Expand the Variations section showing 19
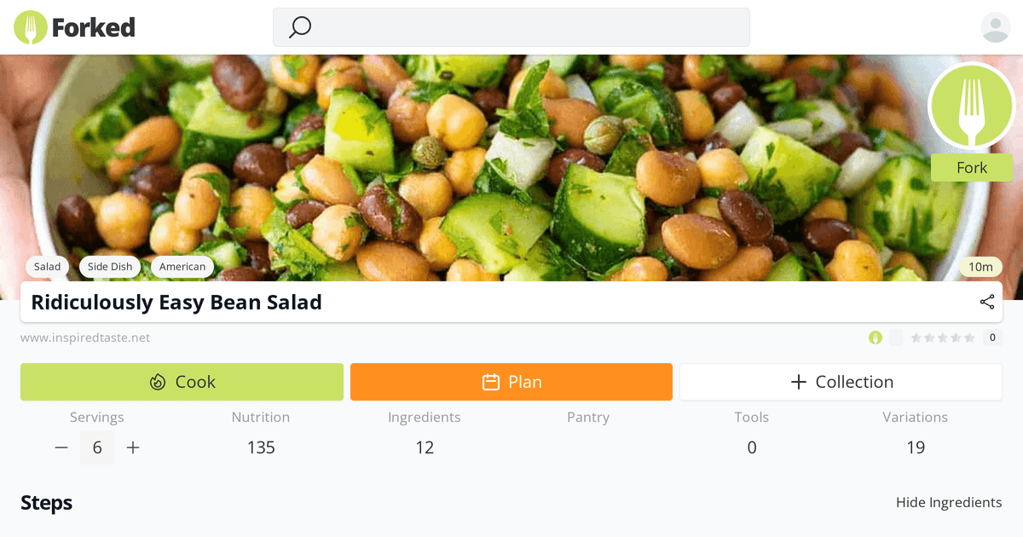This screenshot has height=537, width=1023. (915, 447)
